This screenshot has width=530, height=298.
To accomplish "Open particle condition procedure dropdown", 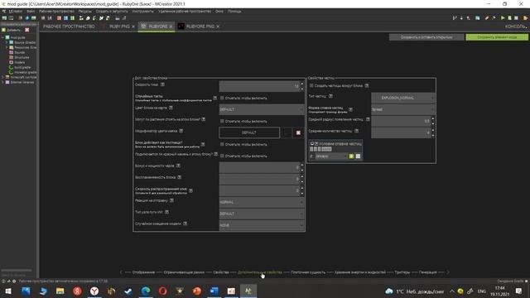I will [331, 156].
